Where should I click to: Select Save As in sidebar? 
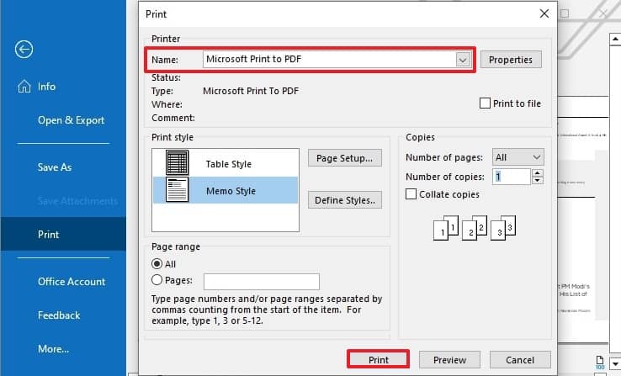55,167
